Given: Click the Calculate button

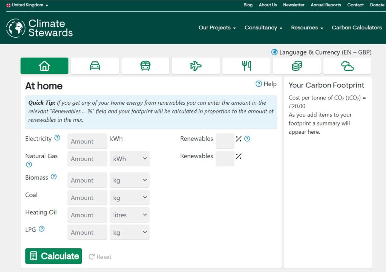Looking at the screenshot, I should pyautogui.click(x=54, y=256).
